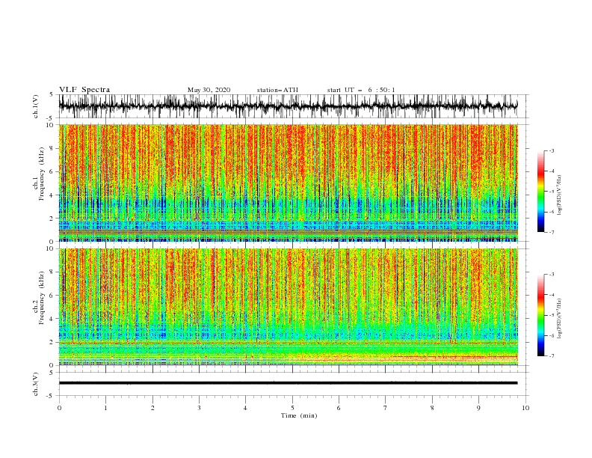The image size is (592, 458).
Task: Click the "5" minute tick on time axis
Action: pyautogui.click(x=292, y=408)
